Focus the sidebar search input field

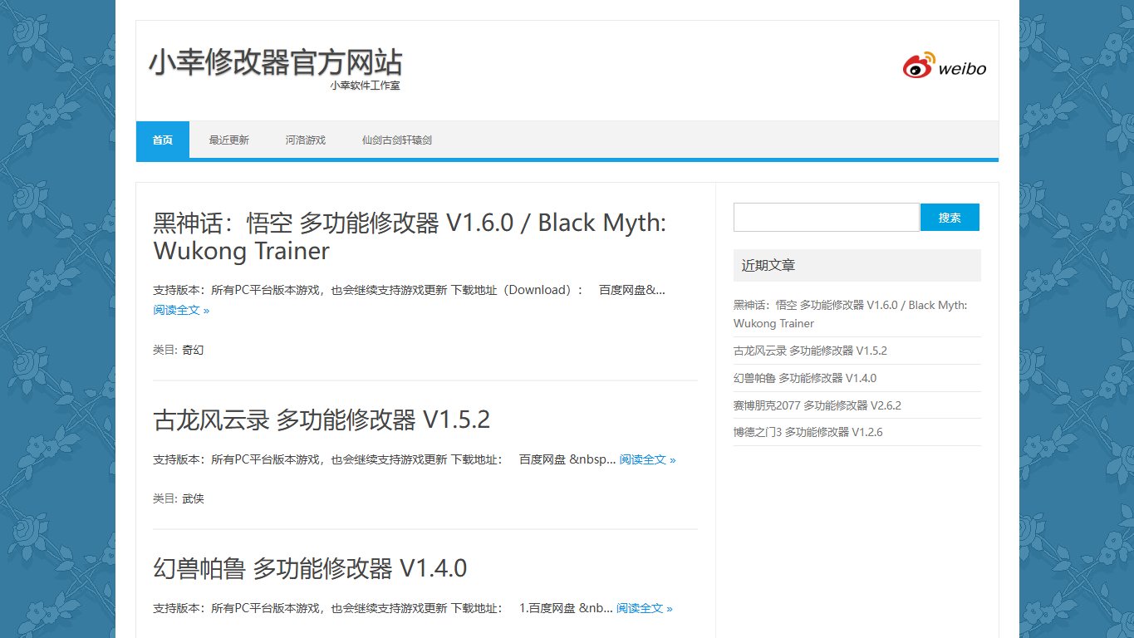coord(826,217)
